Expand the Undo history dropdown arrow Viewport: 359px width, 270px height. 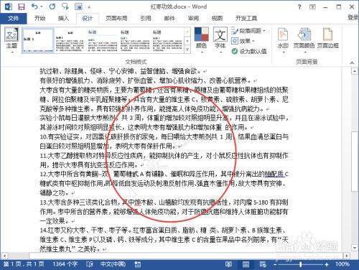[x=42, y=6]
